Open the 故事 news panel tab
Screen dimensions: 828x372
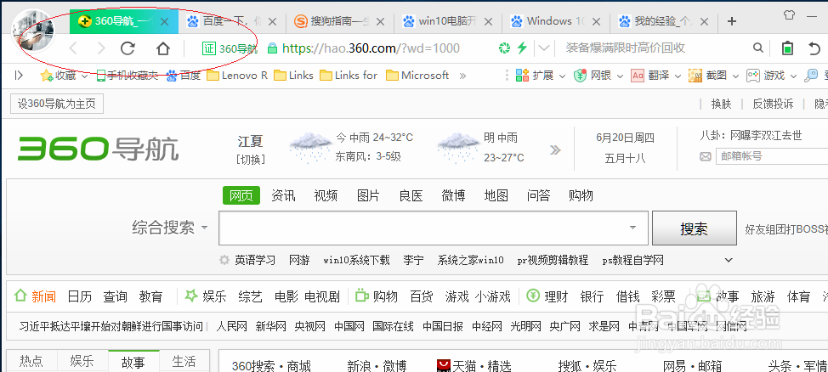tap(133, 362)
